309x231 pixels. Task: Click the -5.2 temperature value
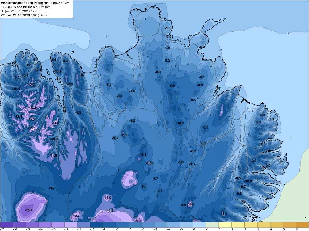click(58, 79)
